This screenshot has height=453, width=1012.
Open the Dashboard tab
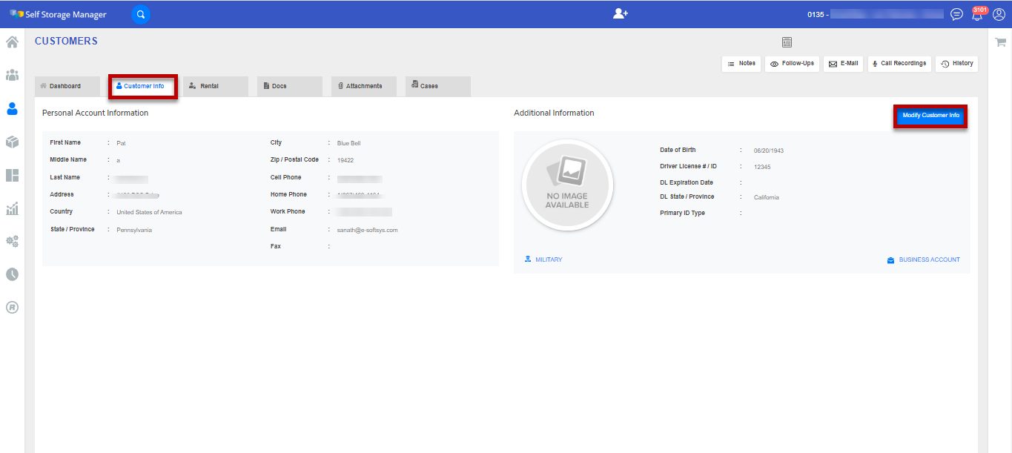[67, 86]
